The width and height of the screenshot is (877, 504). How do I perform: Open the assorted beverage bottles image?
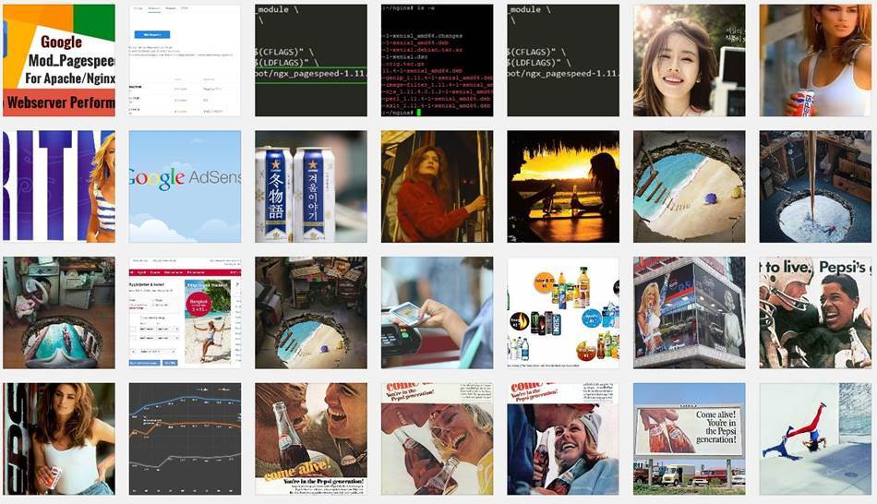click(x=563, y=312)
